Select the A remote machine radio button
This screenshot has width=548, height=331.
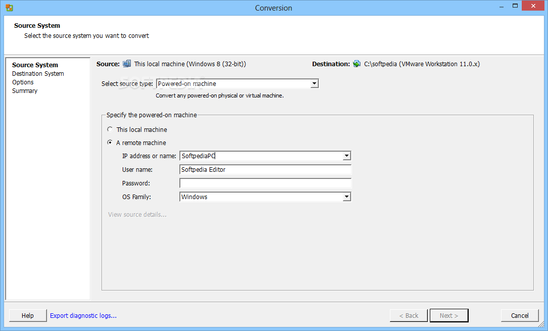pos(110,143)
